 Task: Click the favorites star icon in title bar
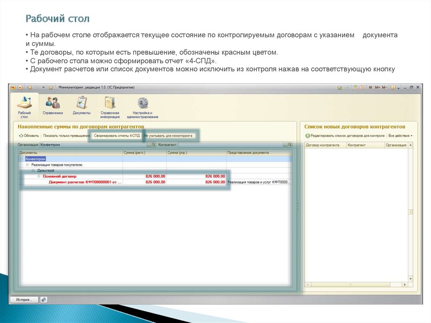pyautogui.click(x=51, y=88)
